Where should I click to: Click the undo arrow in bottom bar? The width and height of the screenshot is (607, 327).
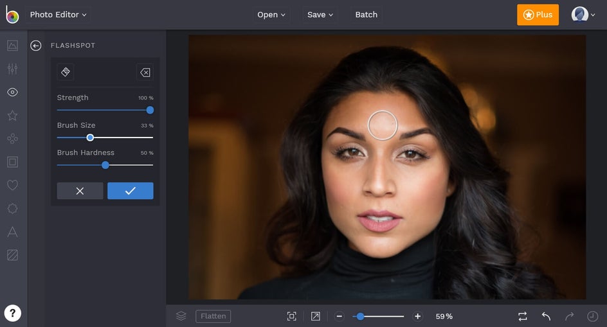click(x=546, y=316)
